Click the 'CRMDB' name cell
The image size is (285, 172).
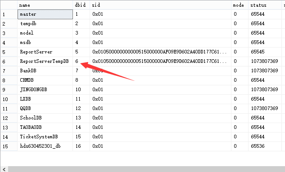(45, 80)
